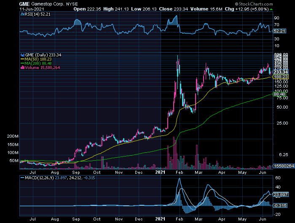Viewport: 295px width, 223px height.
Task: Click the Low 206.13 value
Action: [144, 9]
